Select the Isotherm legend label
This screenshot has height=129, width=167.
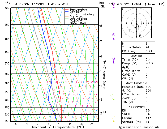tap(76, 21)
